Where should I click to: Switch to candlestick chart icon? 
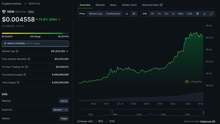(x=134, y=14)
